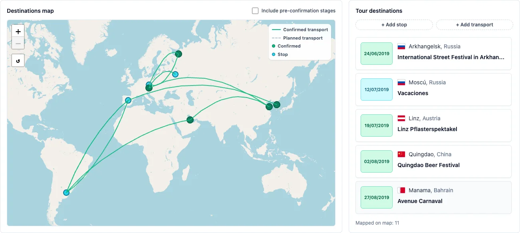Click the Add transport button
Viewport: 520px width, 233px height.
point(474,25)
